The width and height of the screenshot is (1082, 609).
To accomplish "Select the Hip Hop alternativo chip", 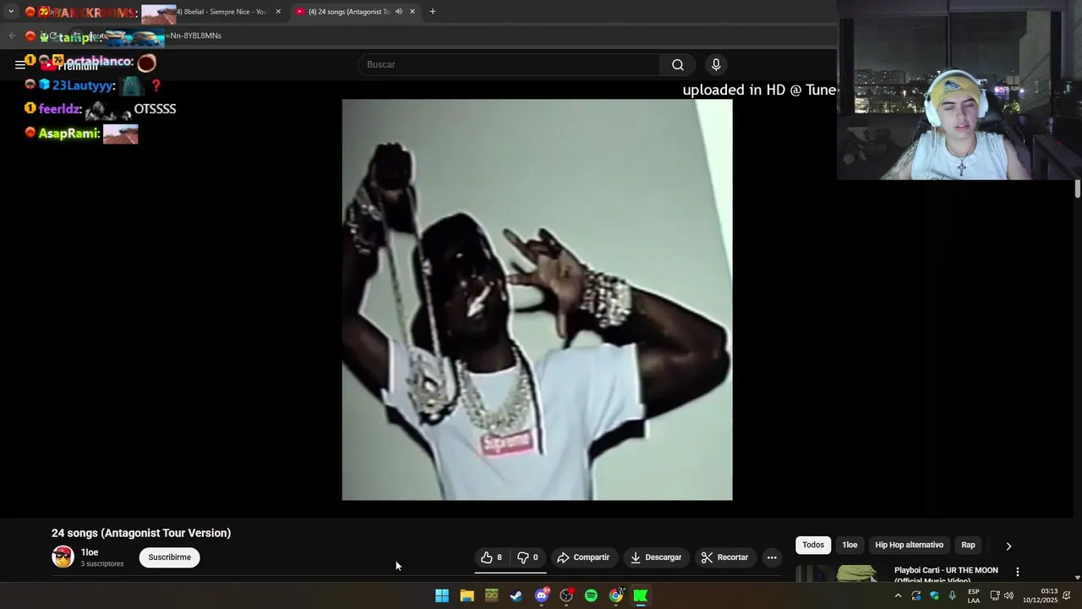I will (x=909, y=545).
